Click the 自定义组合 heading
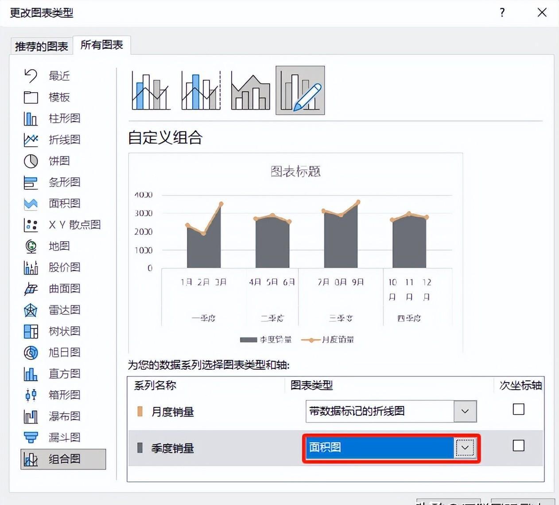Screen dimensions: 559x505 pyautogui.click(x=165, y=137)
